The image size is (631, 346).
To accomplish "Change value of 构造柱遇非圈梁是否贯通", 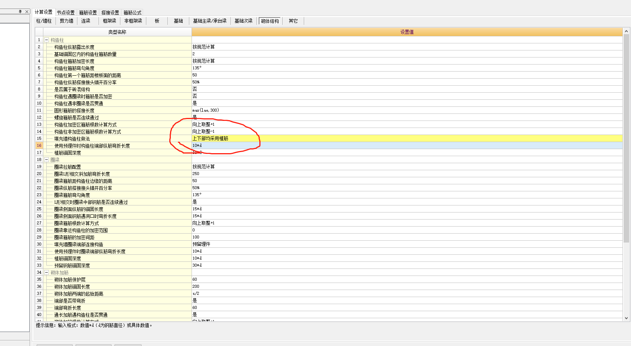I will click(x=407, y=103).
